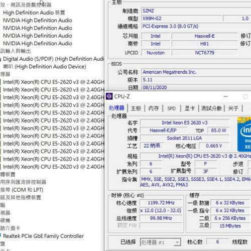Click the PCI-Express 3.0 (8.0 GT/s) bus spec field
The width and height of the screenshot is (251, 251).
[196, 26]
